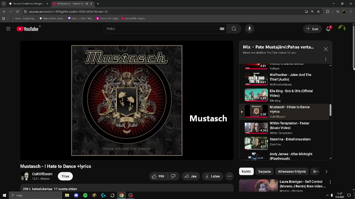Open CultOfDoom channel name

click(42, 174)
